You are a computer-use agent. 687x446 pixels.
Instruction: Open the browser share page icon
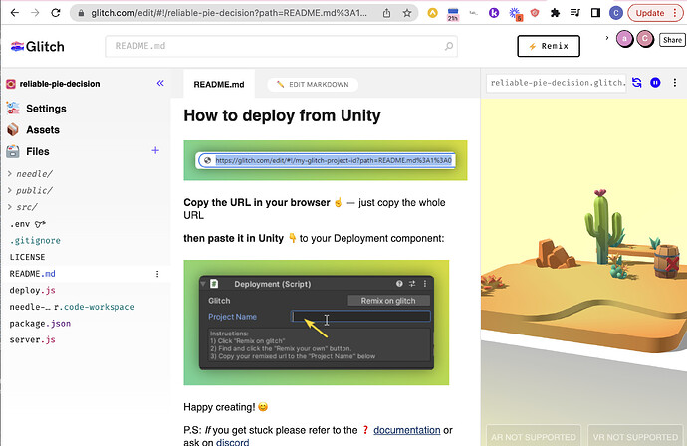[x=386, y=13]
